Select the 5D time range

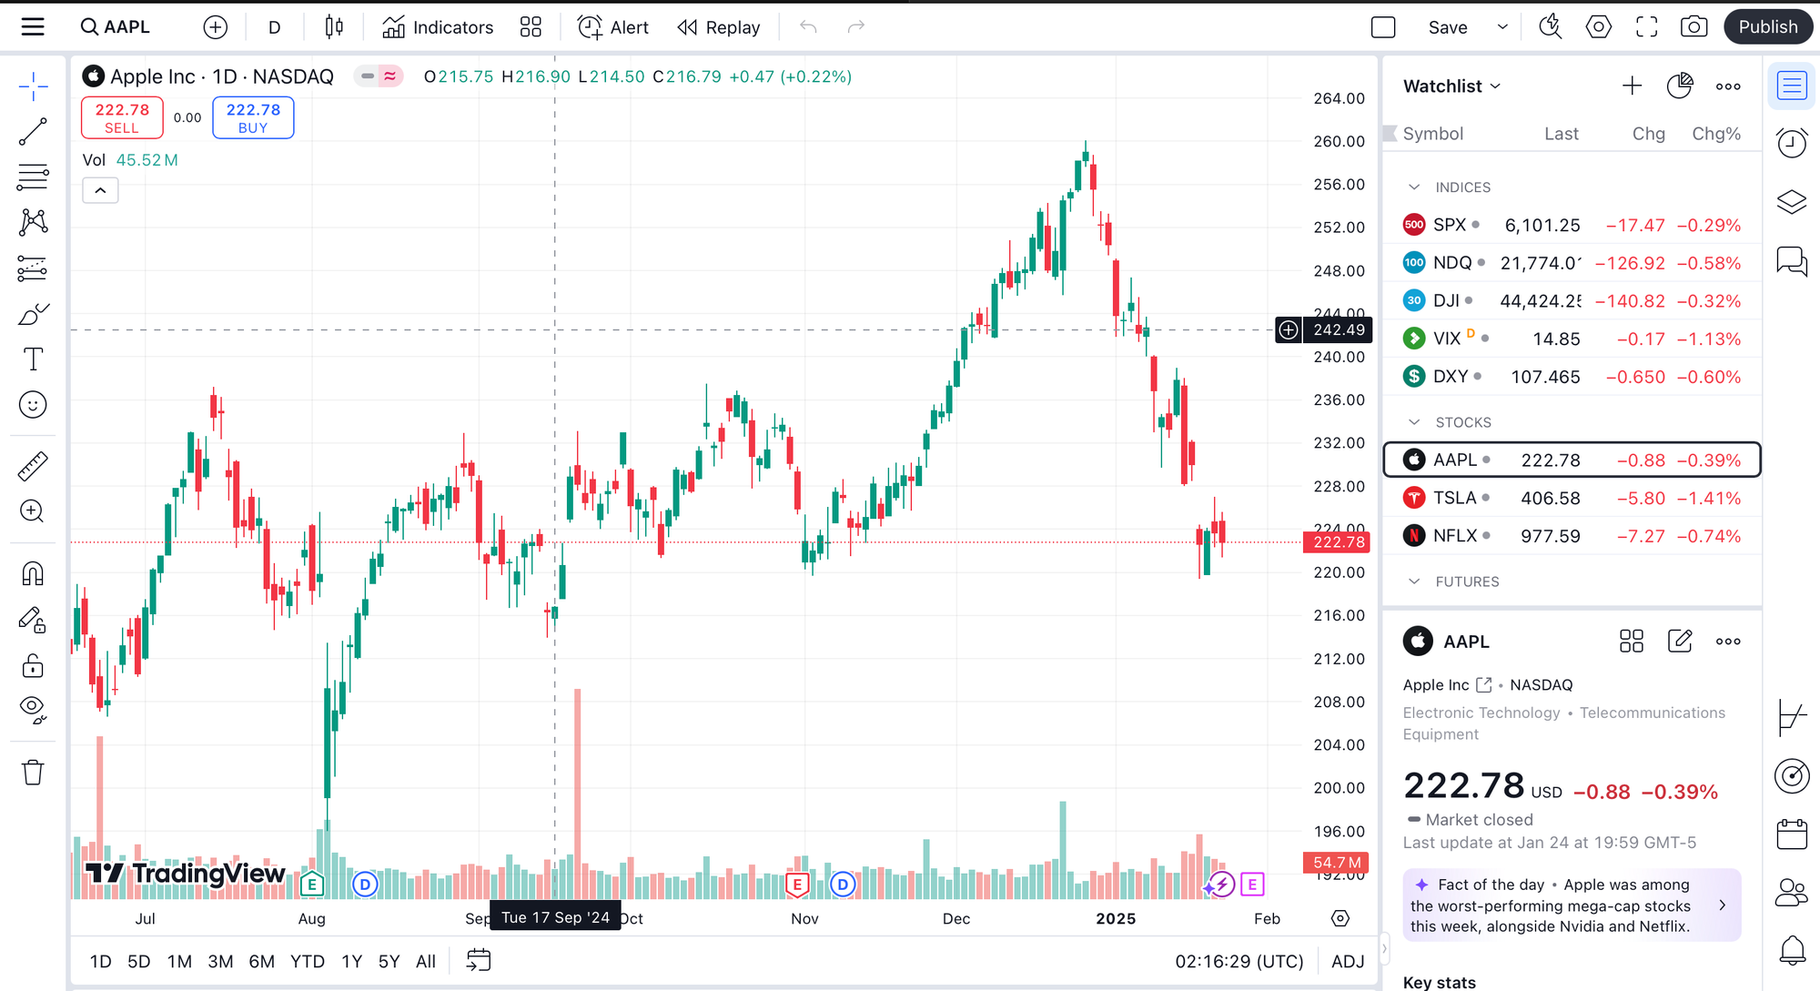[139, 962]
